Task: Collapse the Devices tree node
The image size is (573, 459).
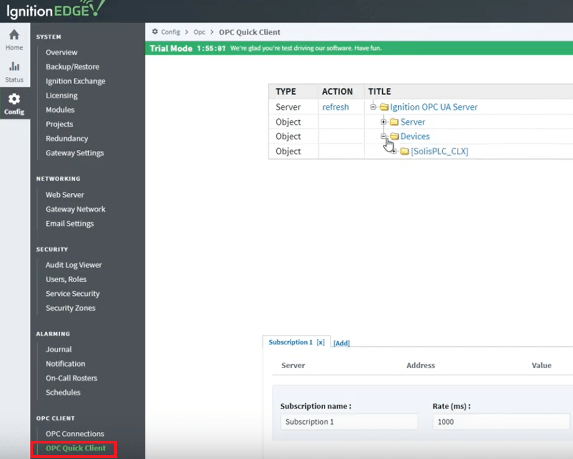Action: pyautogui.click(x=383, y=136)
